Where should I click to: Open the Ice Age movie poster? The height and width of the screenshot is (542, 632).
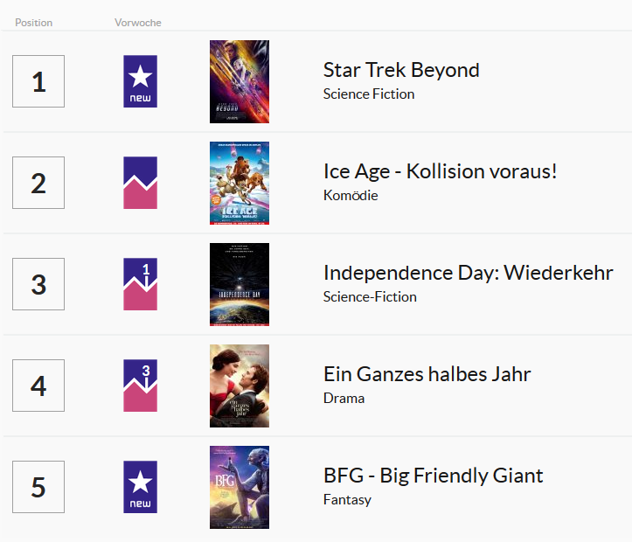pos(240,183)
